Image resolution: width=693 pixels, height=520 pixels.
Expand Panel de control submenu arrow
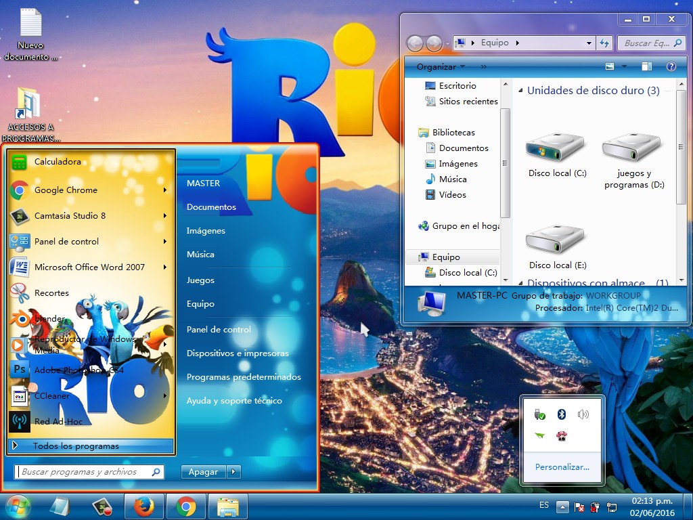point(165,242)
